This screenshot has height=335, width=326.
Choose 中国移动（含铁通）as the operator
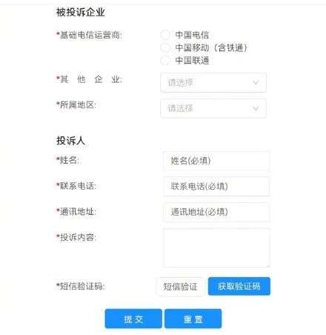click(165, 47)
